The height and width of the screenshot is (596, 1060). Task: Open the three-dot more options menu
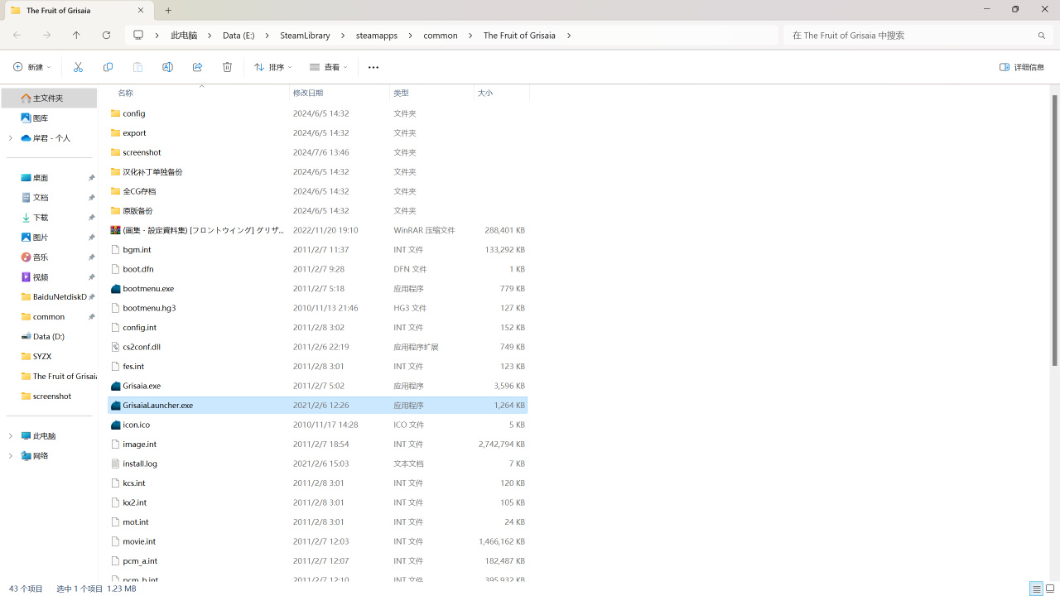[373, 67]
